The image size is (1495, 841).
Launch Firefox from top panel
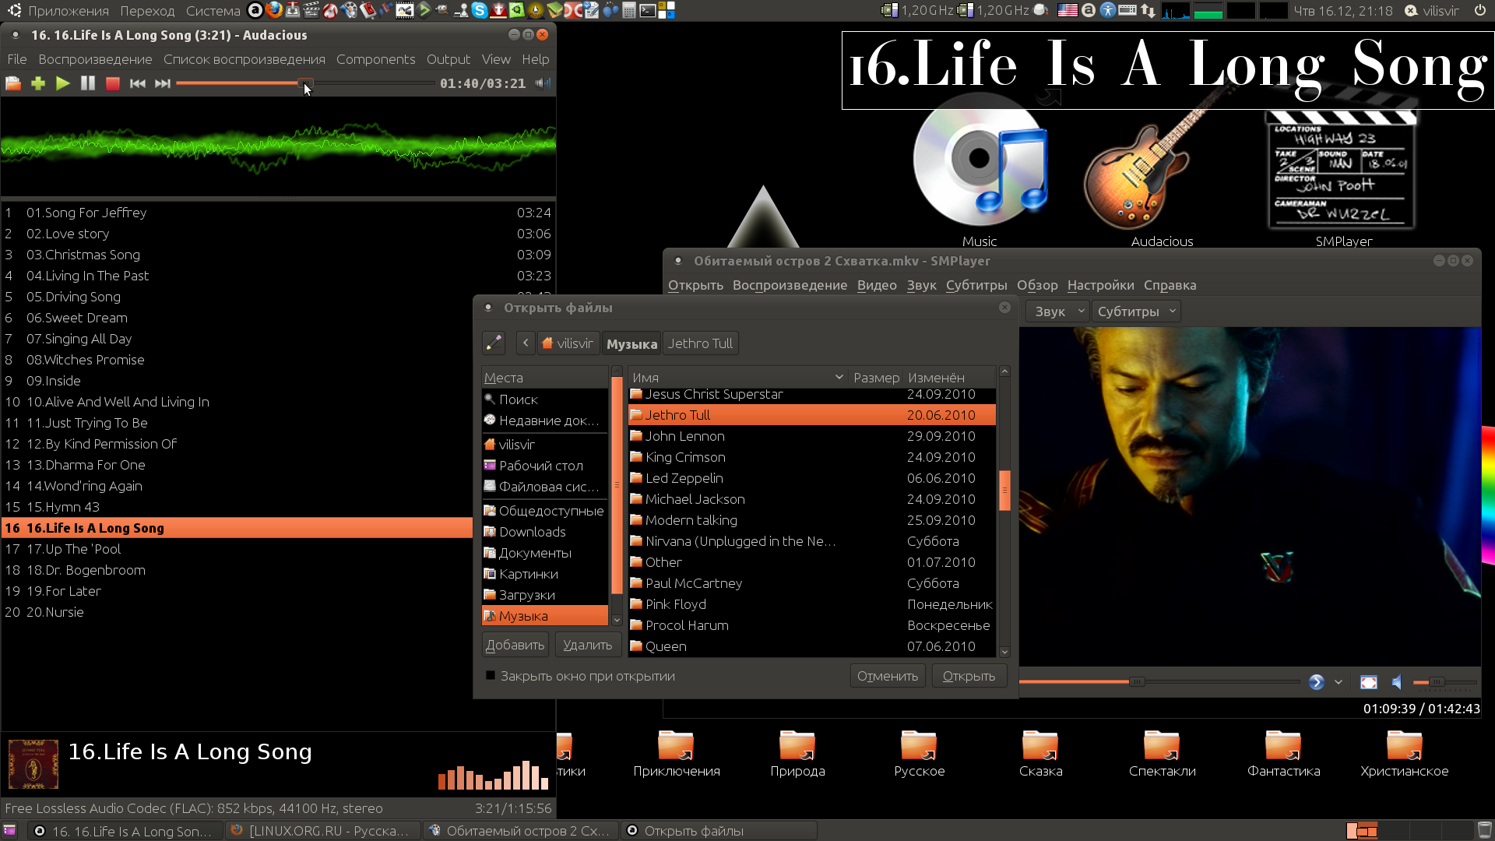[273, 10]
